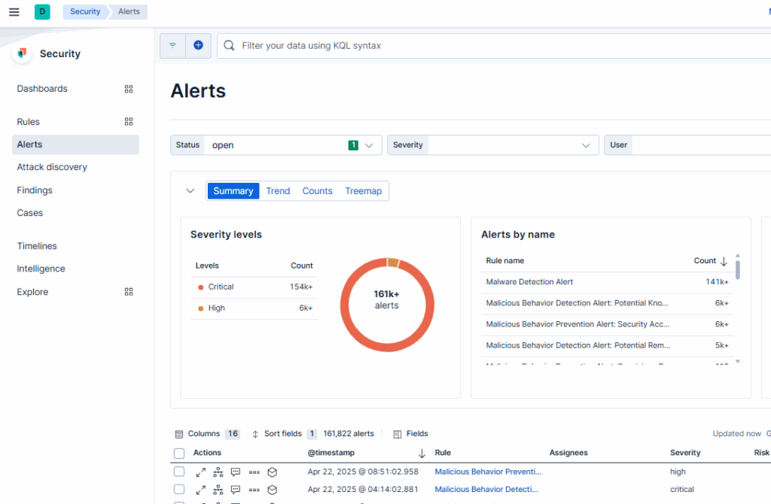Click Dashboards grid icon in sidebar
771x504 pixels.
tap(129, 89)
